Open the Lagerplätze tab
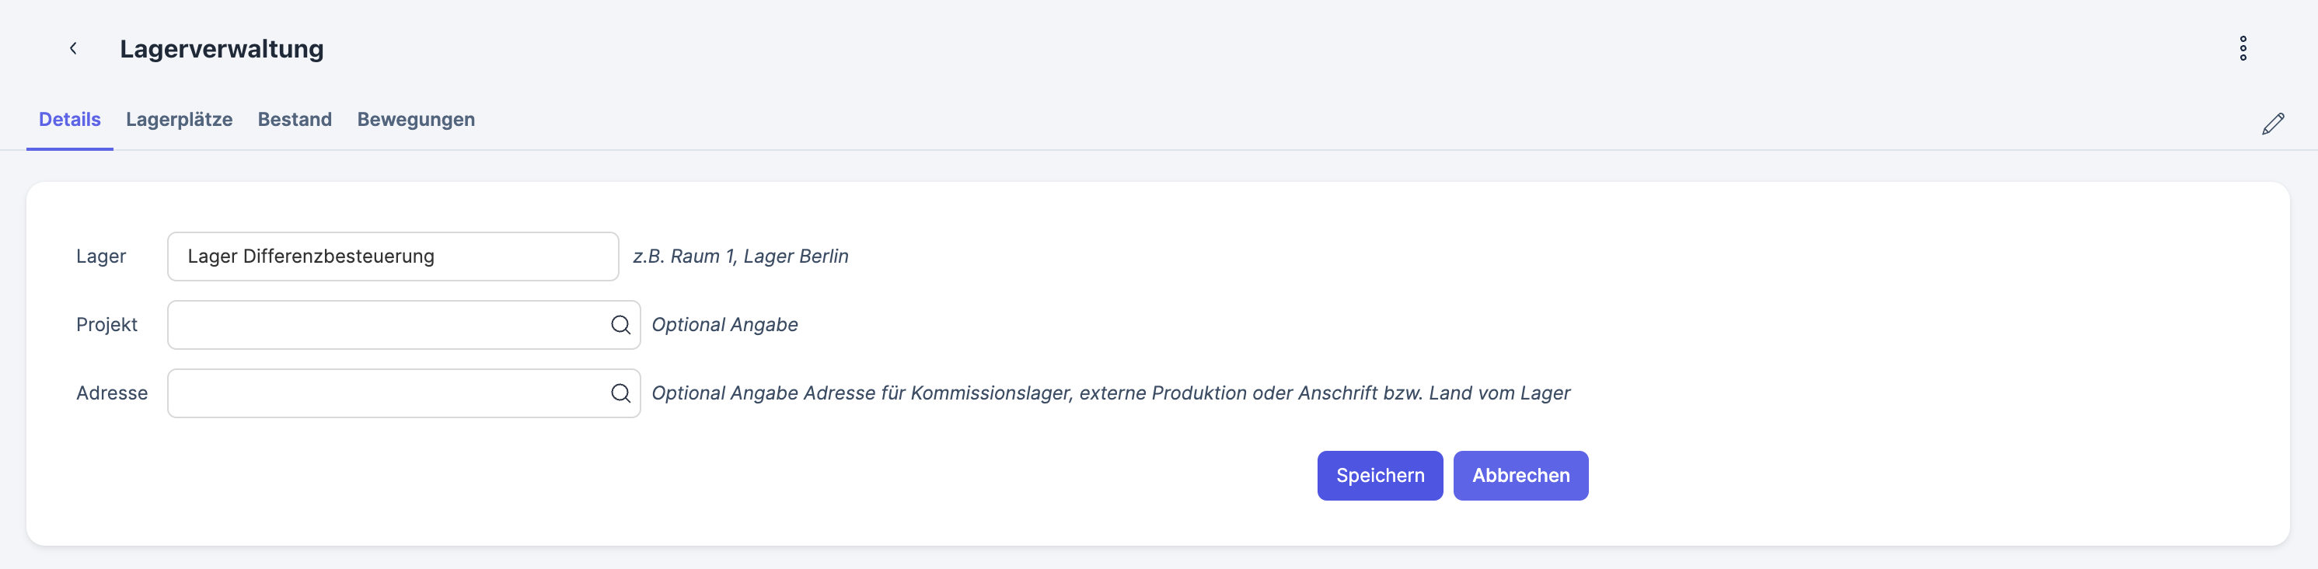Screen dimensions: 2318x569 click(x=179, y=120)
